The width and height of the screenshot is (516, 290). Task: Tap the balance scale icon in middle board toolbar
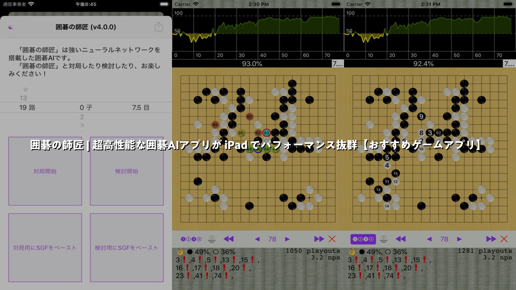[212, 239]
